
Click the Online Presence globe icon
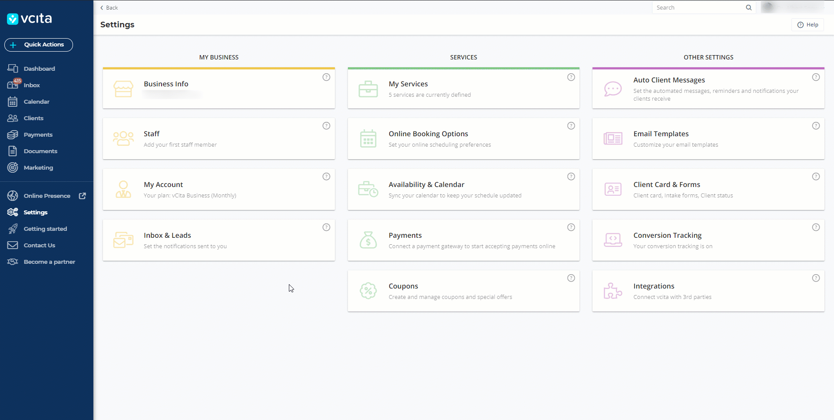click(x=13, y=196)
